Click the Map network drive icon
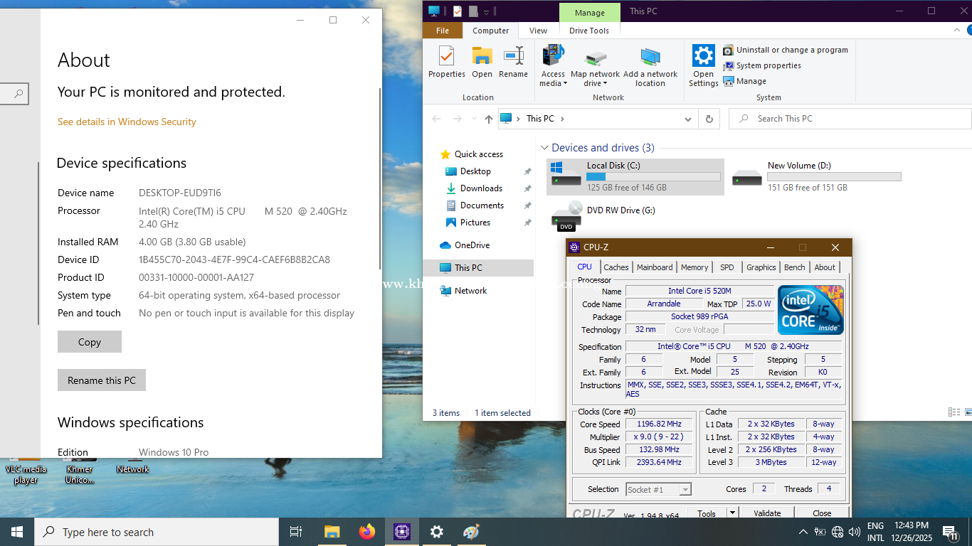This screenshot has width=972, height=546. click(x=595, y=58)
